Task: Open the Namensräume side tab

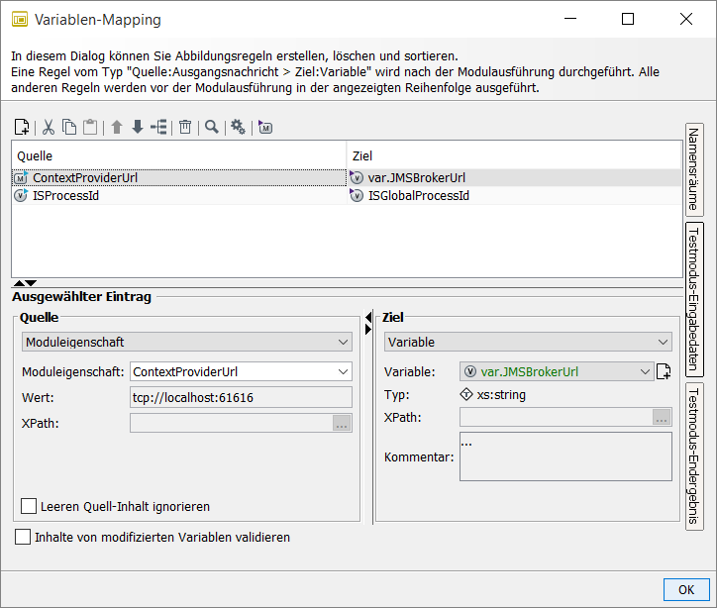Action: pyautogui.click(x=694, y=169)
